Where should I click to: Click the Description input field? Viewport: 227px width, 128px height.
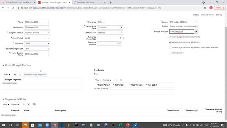[36, 27]
